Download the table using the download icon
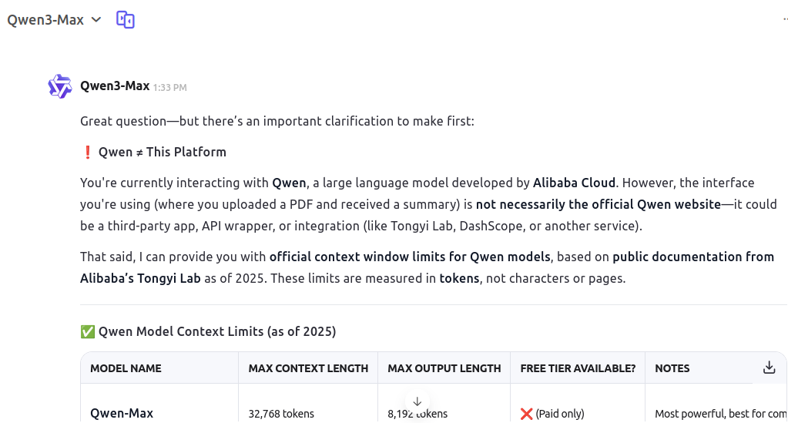Viewport: 788px width, 423px height. pyautogui.click(x=769, y=368)
